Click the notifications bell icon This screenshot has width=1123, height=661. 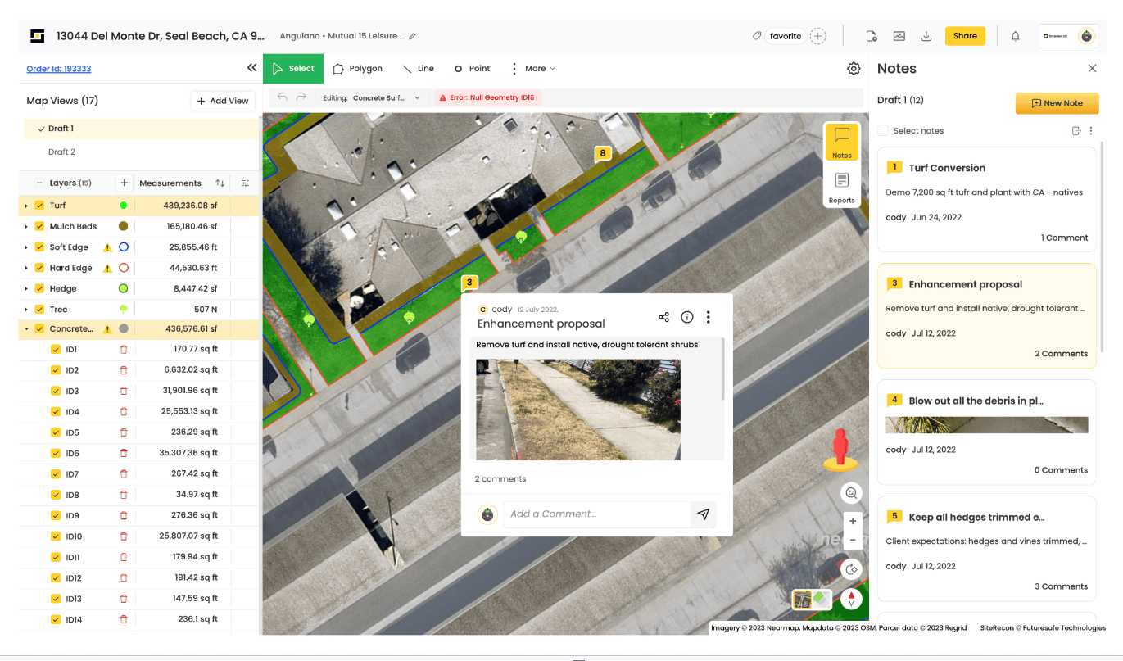[x=1015, y=36]
